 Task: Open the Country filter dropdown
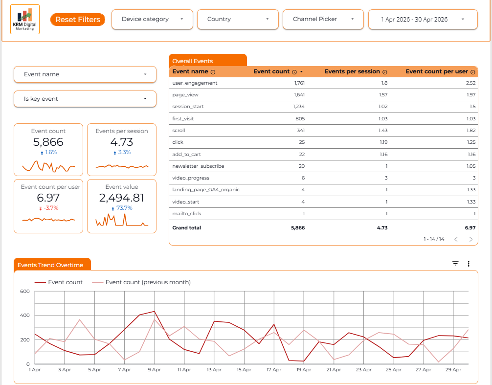click(238, 20)
